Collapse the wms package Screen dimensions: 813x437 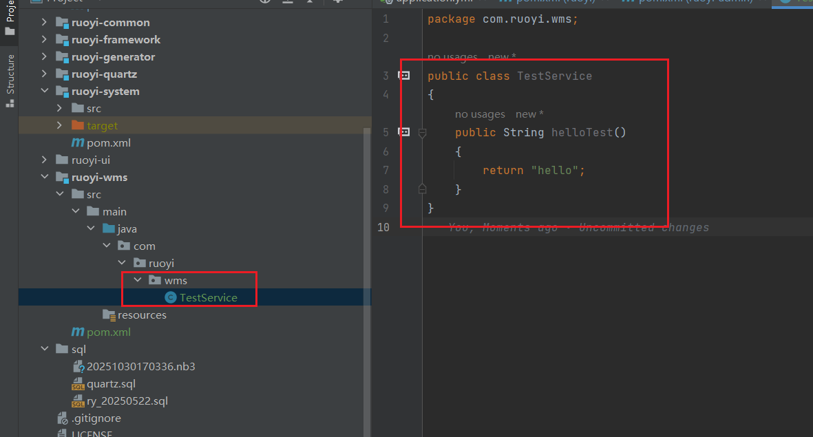[x=138, y=280]
